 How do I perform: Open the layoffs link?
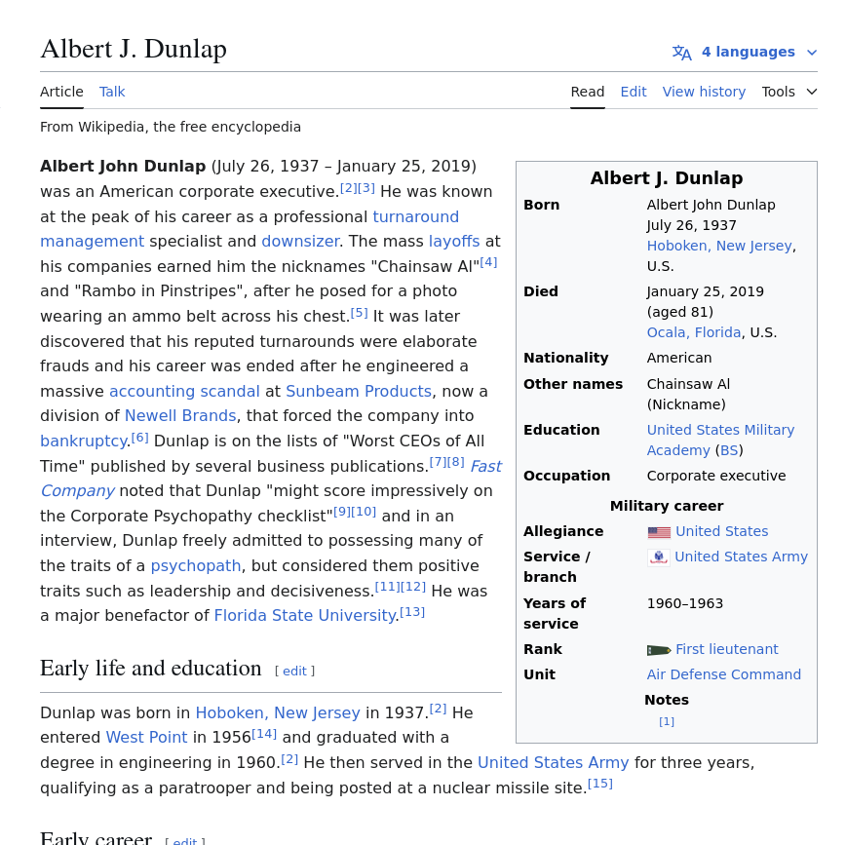coord(454,241)
